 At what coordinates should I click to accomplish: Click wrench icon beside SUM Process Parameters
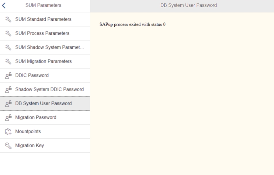pyautogui.click(x=8, y=33)
